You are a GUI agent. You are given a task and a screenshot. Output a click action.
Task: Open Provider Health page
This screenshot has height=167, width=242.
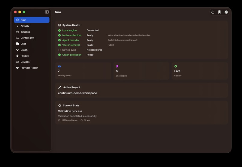32,68
